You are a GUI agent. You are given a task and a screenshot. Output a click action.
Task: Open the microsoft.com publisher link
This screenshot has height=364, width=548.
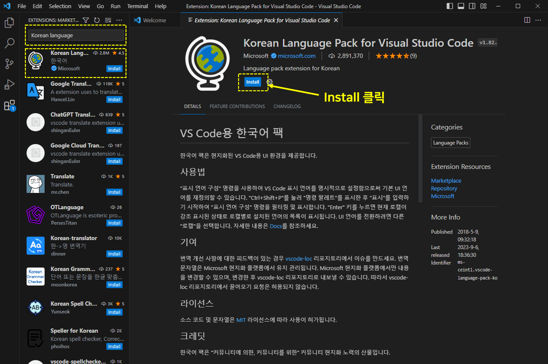coord(297,56)
